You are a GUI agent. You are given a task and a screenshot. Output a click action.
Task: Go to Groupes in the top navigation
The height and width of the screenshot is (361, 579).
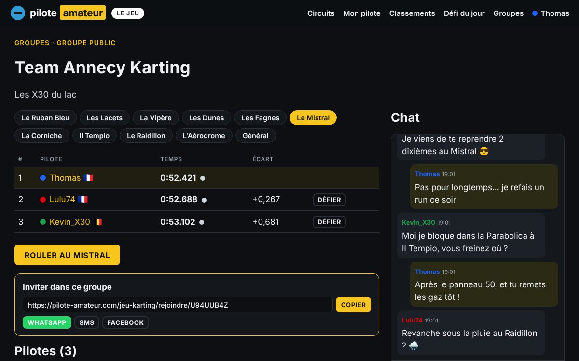pyautogui.click(x=509, y=13)
